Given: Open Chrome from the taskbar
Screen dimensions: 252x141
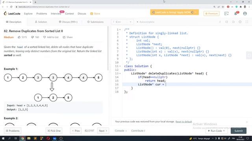Looking at the screenshot, I should pos(22,138).
